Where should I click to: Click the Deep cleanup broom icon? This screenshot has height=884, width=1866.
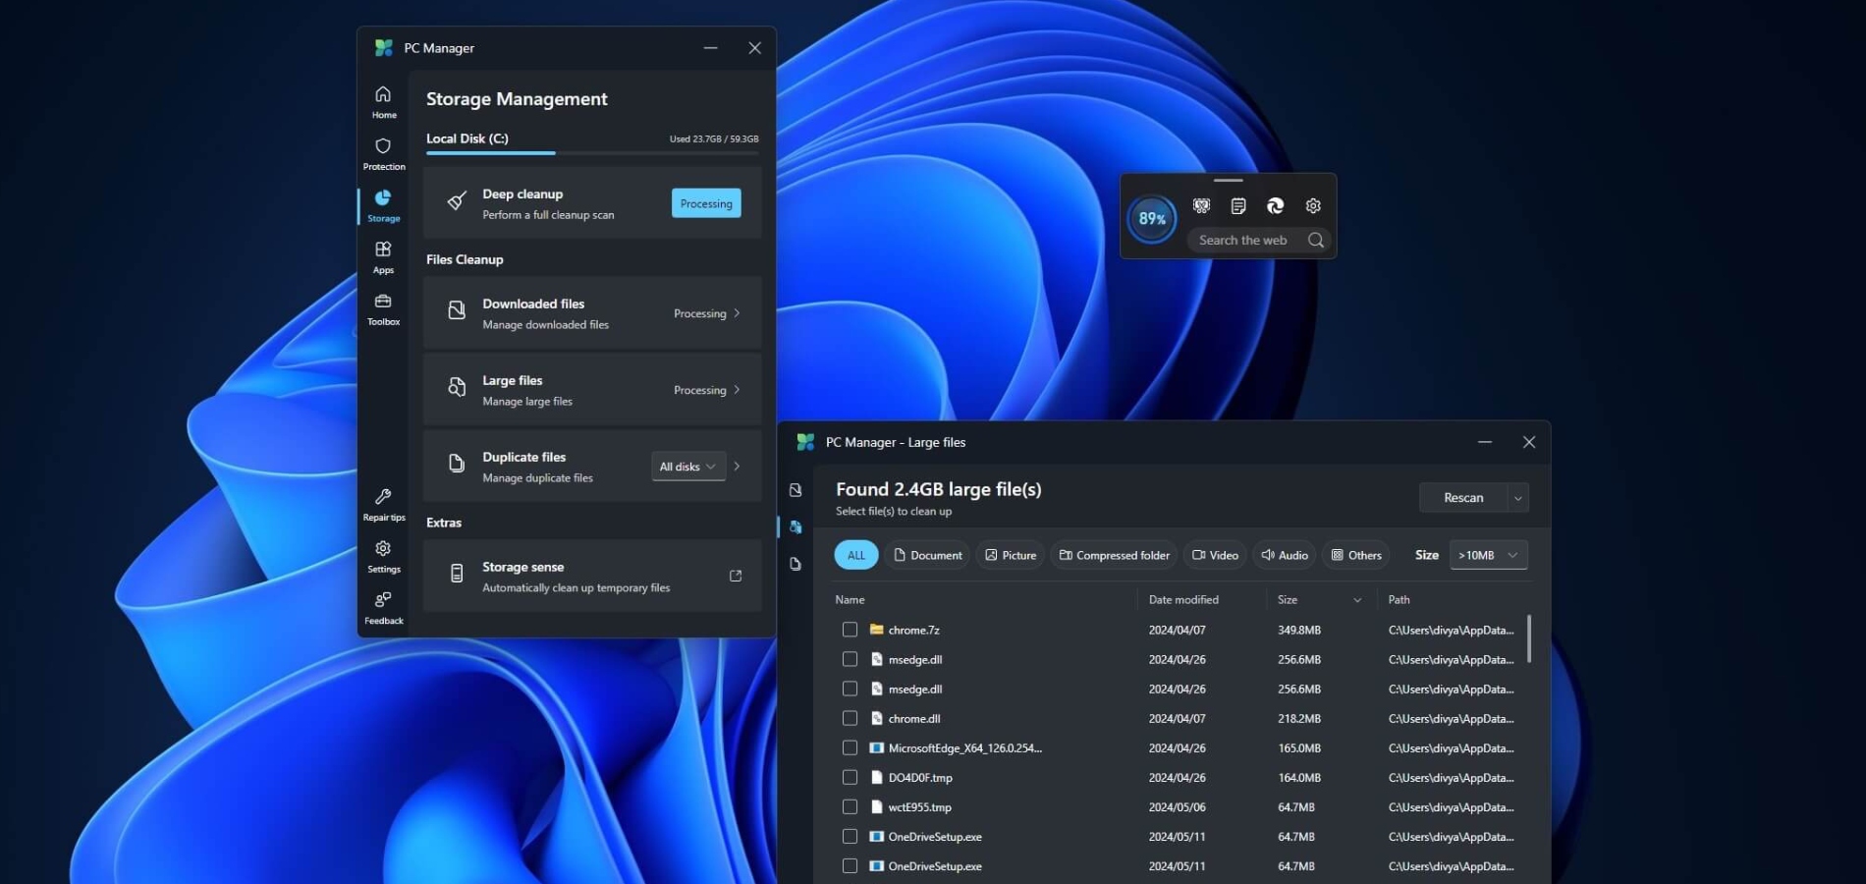point(457,201)
